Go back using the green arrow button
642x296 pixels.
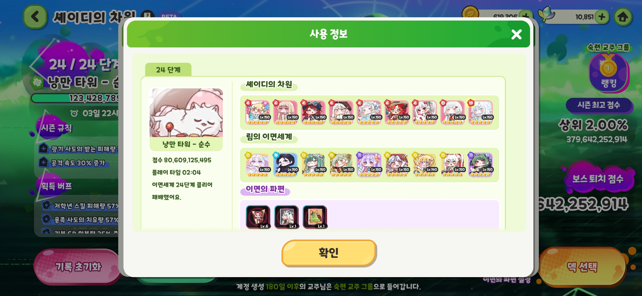(35, 17)
